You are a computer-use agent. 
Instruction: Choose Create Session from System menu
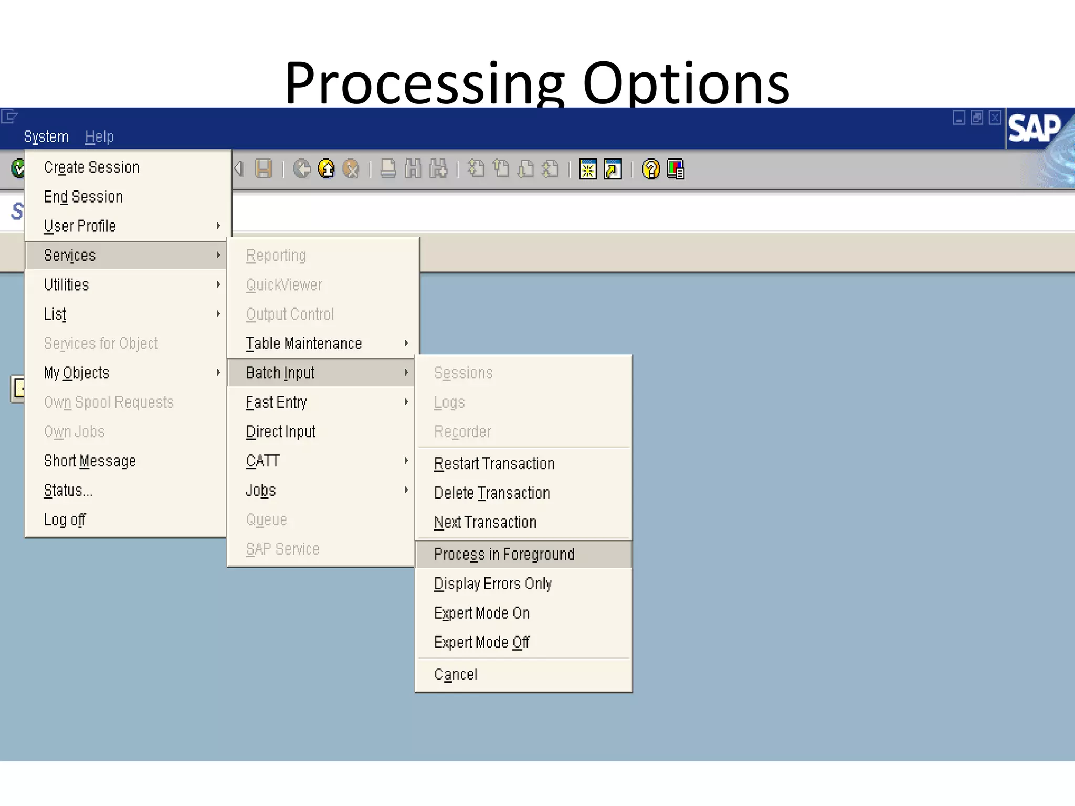coord(126,167)
